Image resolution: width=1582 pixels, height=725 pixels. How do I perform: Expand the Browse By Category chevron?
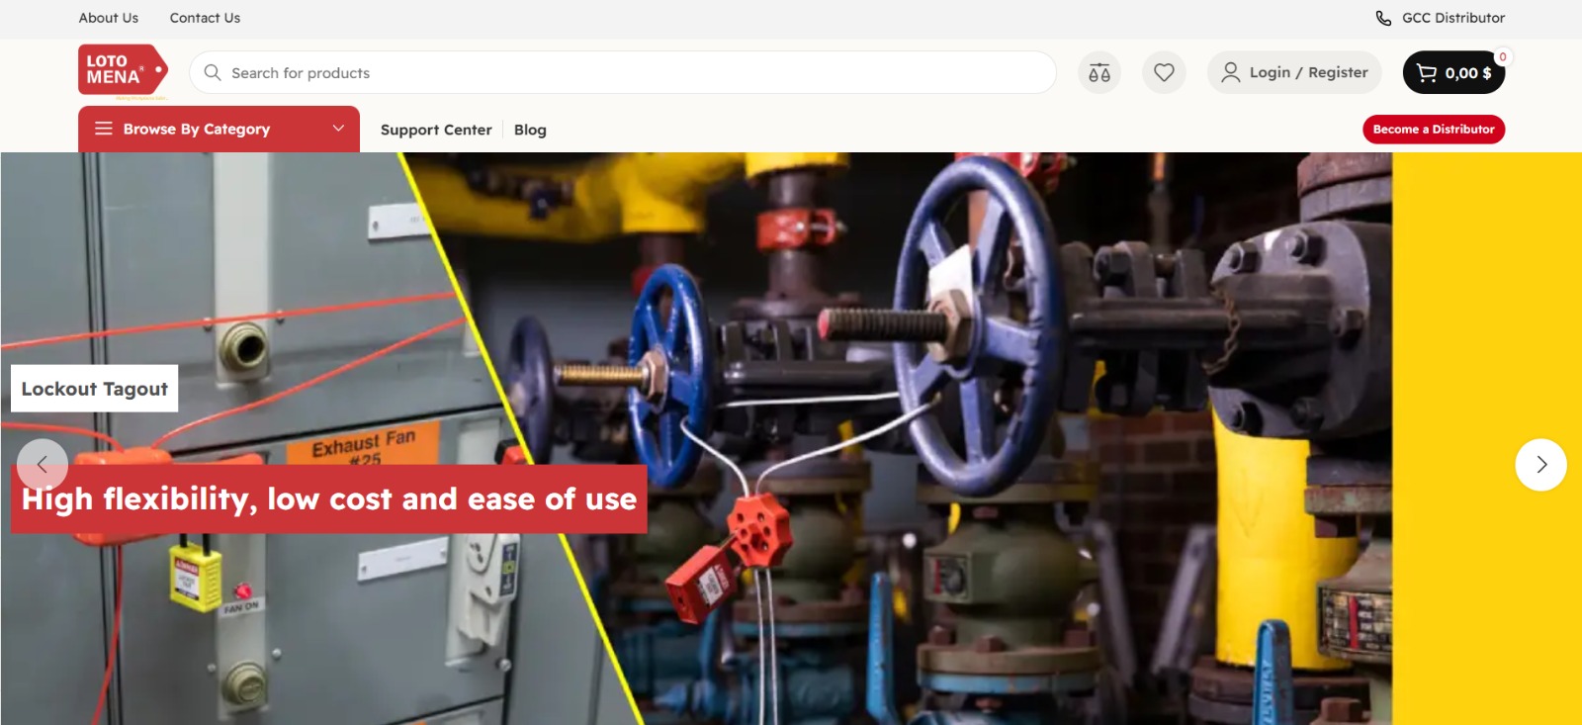[338, 129]
